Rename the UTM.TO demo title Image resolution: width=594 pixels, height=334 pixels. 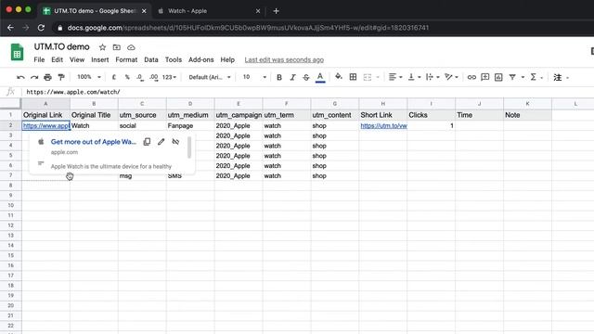(x=62, y=47)
